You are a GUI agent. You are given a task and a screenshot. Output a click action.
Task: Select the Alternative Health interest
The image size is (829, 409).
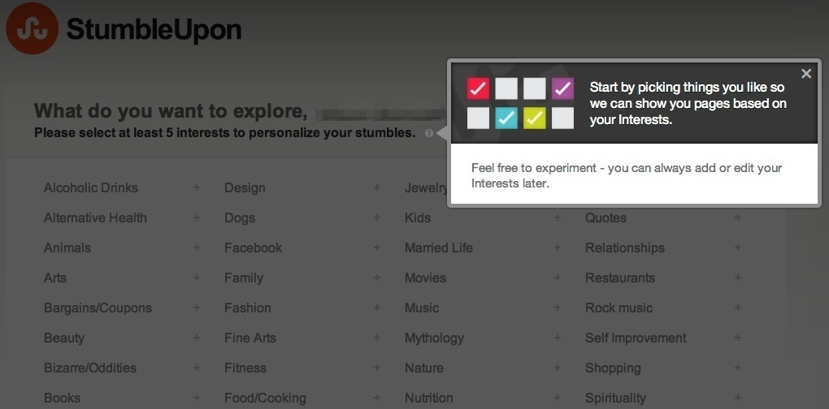tap(95, 217)
